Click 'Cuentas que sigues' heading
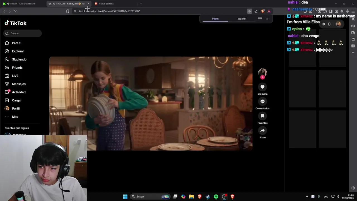This screenshot has width=357, height=201. (x=17, y=128)
